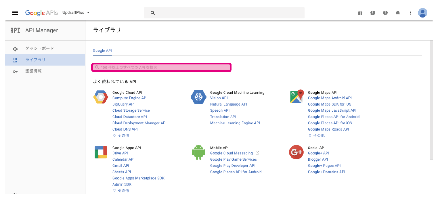Click the Google Maps icon
Viewport: 438px width, 199px height.
click(x=297, y=96)
